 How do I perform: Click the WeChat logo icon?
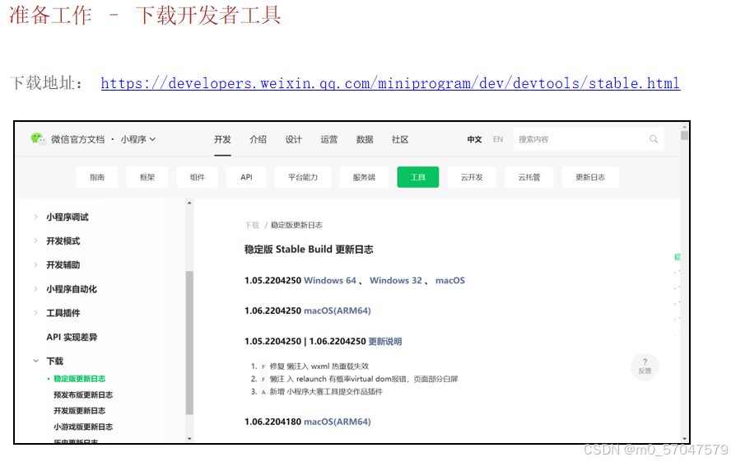38,139
